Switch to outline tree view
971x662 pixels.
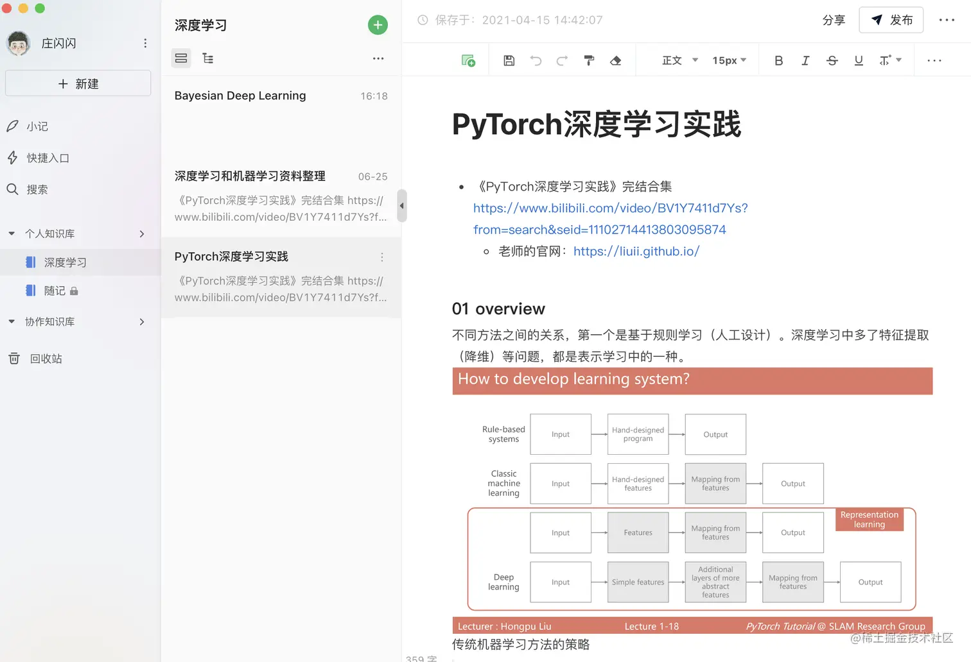[x=207, y=58]
